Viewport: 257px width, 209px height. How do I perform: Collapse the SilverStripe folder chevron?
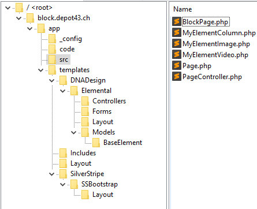tap(52, 174)
